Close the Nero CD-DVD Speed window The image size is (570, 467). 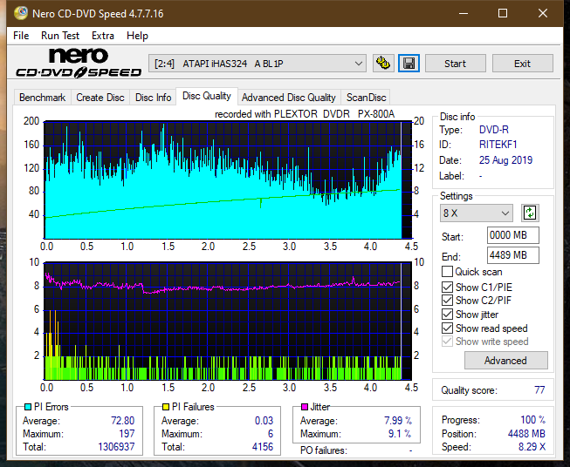coord(543,13)
